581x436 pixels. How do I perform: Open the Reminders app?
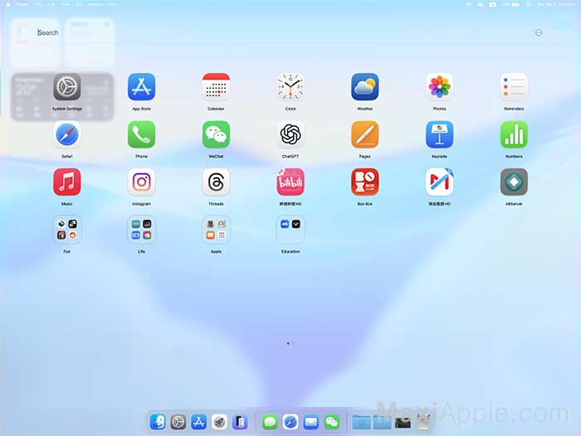[514, 87]
